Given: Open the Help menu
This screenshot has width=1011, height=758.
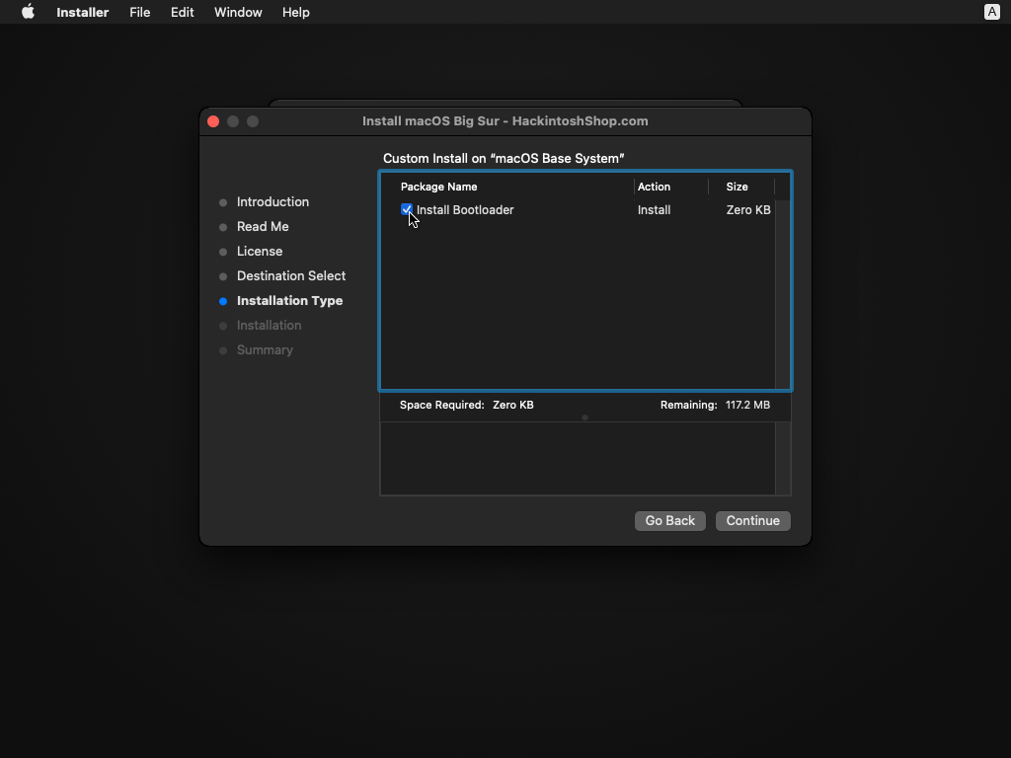Looking at the screenshot, I should point(295,12).
